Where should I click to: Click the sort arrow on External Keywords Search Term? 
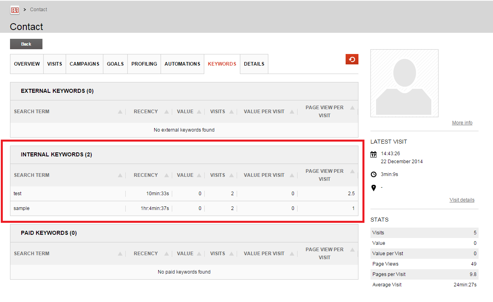[x=119, y=112]
